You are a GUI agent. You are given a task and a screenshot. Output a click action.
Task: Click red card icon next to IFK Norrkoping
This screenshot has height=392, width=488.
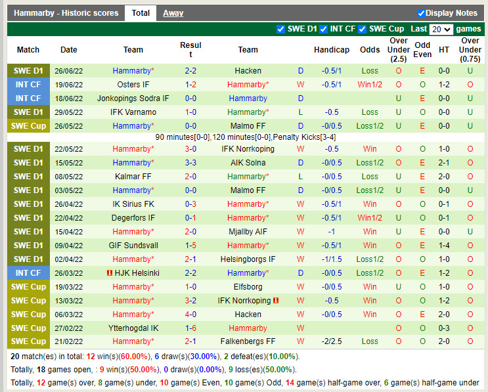[276, 301]
